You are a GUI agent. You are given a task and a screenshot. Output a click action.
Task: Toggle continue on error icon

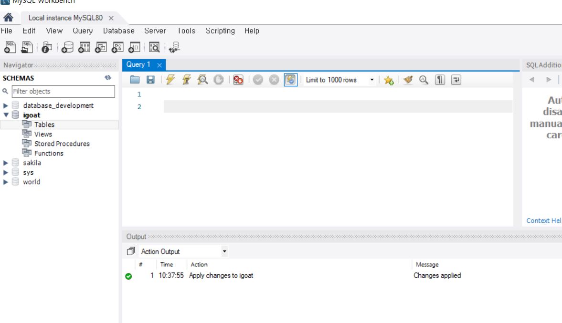[x=238, y=80]
